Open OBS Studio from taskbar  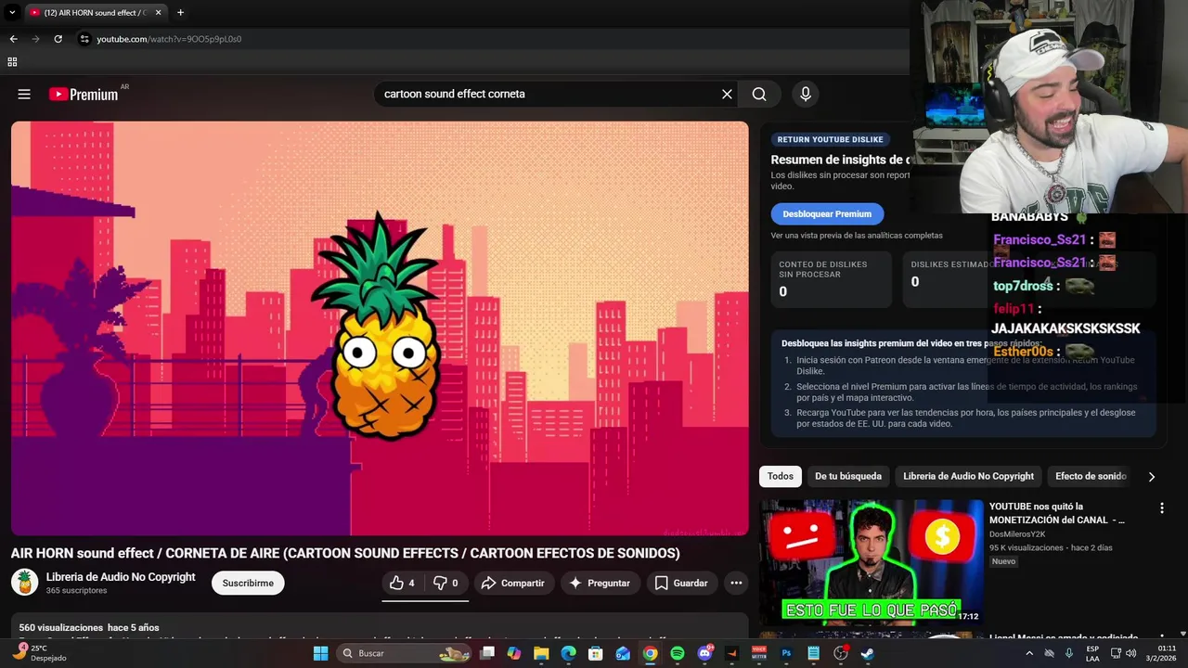[840, 653]
